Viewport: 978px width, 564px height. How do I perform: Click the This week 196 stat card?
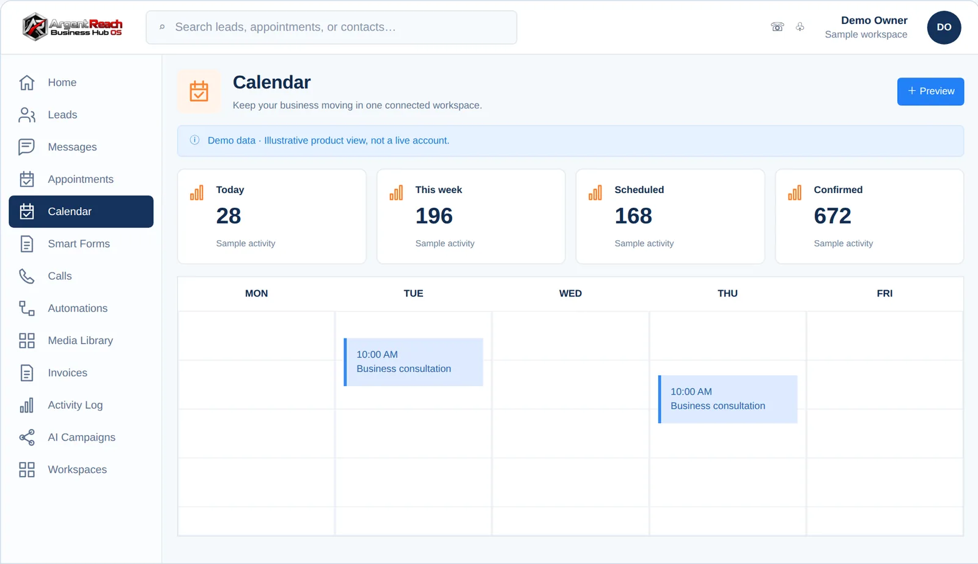point(471,216)
